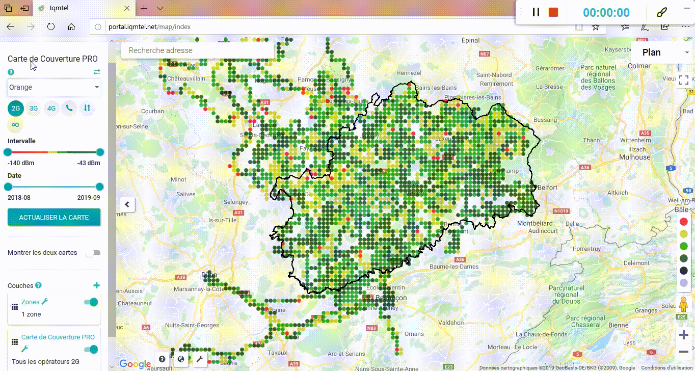
Task: Select the 4G network filter
Action: pos(51,108)
